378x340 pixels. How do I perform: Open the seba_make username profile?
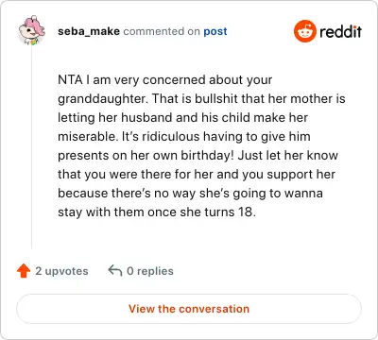[89, 31]
